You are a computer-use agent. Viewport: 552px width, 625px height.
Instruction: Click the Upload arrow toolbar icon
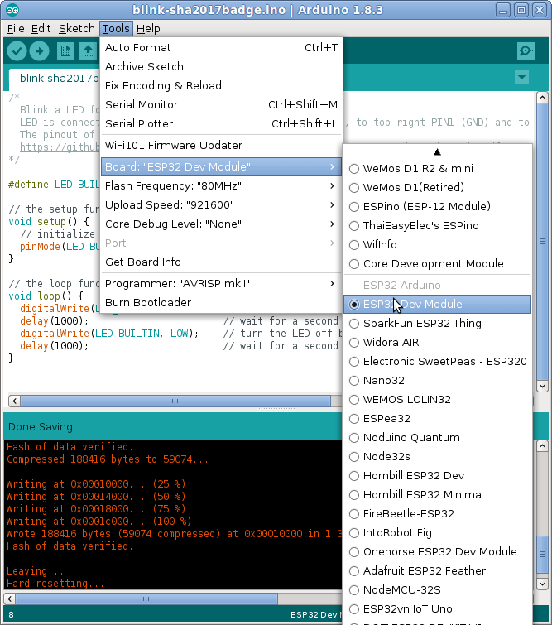pos(39,51)
